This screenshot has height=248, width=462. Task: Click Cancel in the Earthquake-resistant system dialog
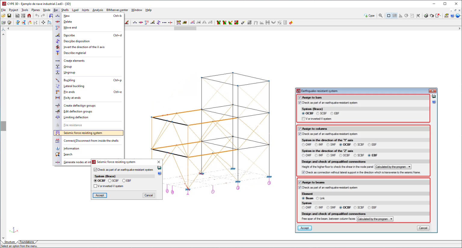(x=423, y=228)
